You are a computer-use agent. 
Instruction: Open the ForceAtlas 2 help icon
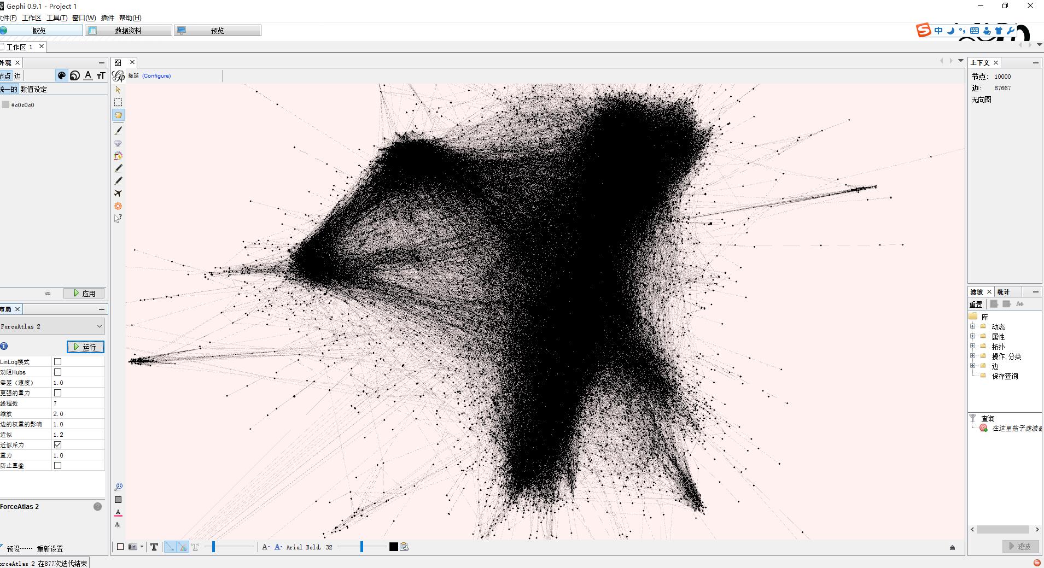pyautogui.click(x=97, y=507)
